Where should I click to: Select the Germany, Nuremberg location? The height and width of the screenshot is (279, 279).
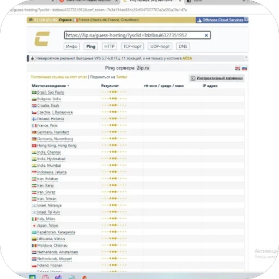point(55,139)
